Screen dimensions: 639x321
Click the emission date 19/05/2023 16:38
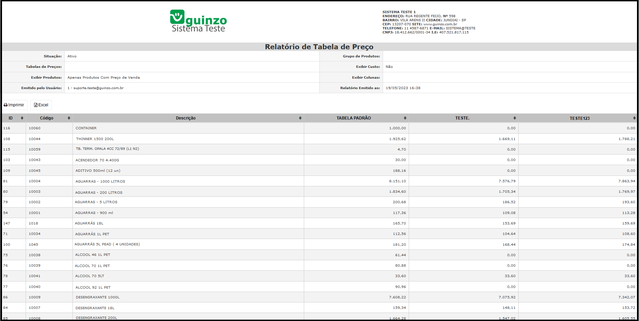(x=403, y=88)
